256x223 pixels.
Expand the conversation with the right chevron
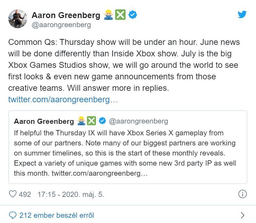[x=242, y=215]
